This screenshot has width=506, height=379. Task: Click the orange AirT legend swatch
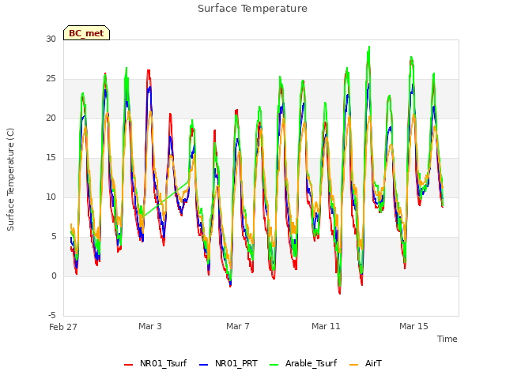click(354, 365)
